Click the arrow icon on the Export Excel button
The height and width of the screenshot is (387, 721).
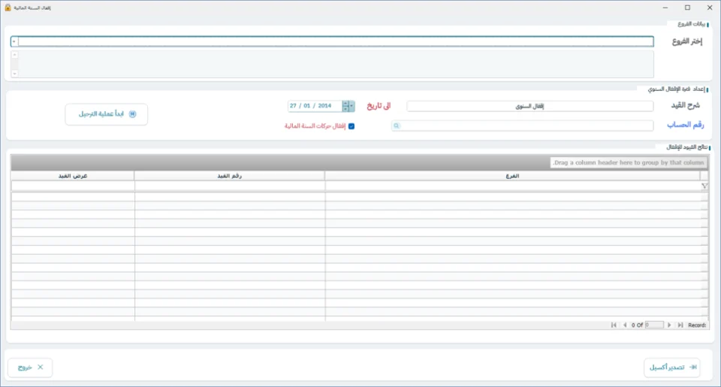(x=693, y=367)
